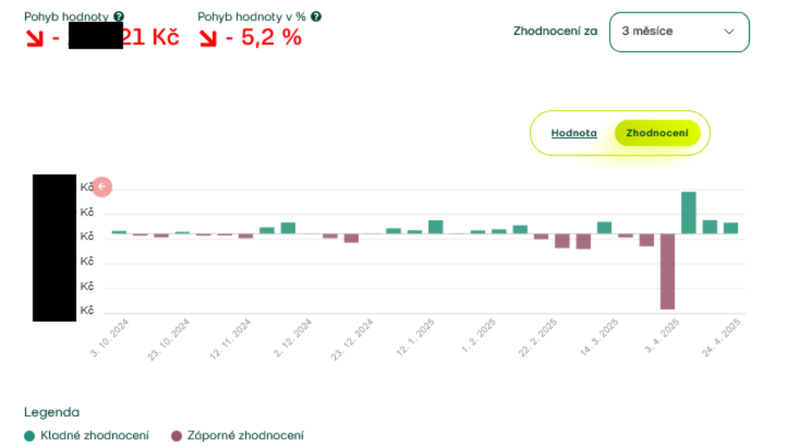Click the red down arrow beside - 5,2 %

point(208,39)
